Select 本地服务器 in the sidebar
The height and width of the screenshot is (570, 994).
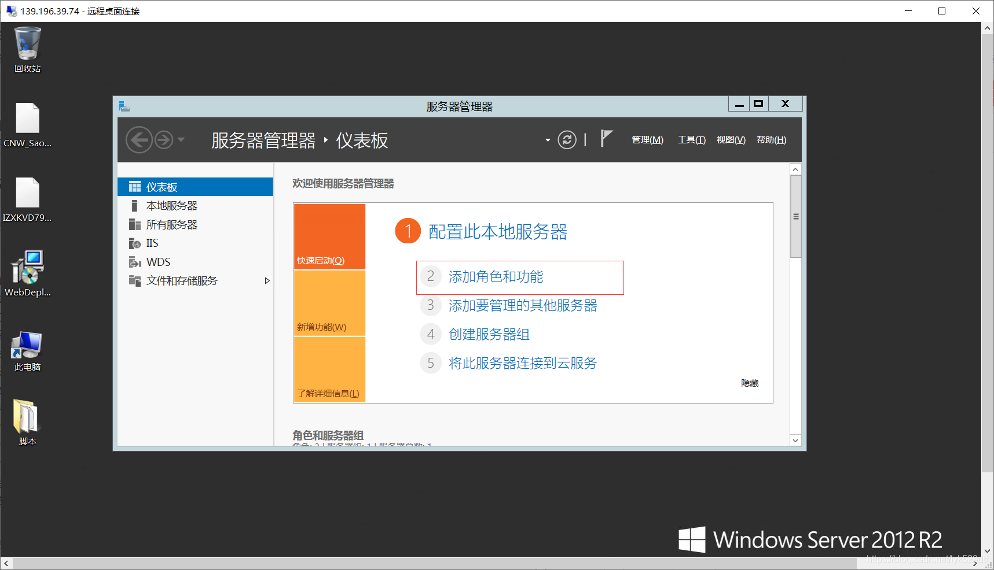[x=195, y=206]
